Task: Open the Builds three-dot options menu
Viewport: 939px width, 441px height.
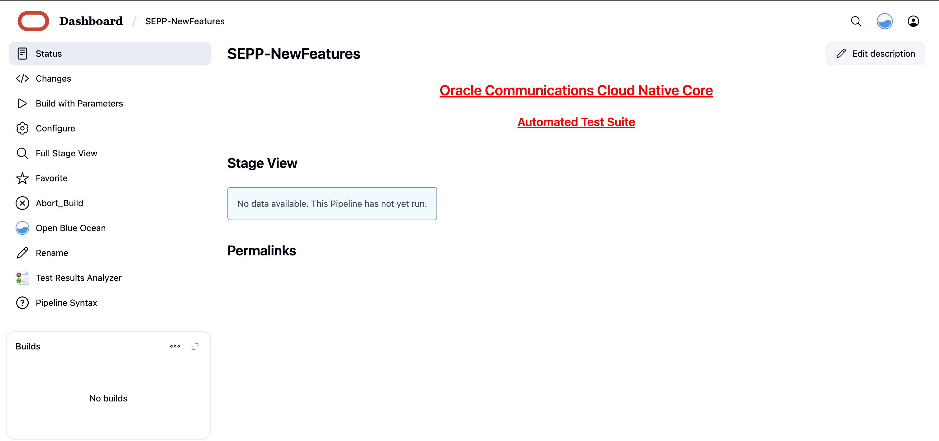Action: tap(175, 346)
